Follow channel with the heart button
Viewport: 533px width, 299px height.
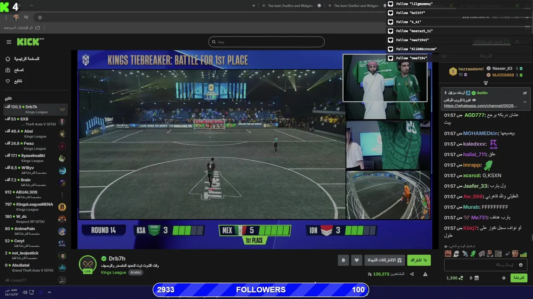356,260
